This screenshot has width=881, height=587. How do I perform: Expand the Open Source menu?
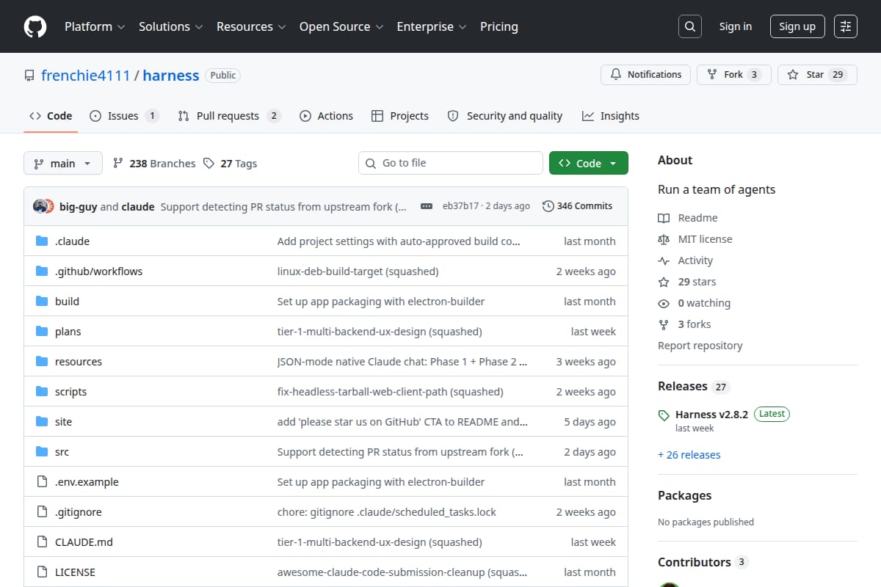(341, 26)
